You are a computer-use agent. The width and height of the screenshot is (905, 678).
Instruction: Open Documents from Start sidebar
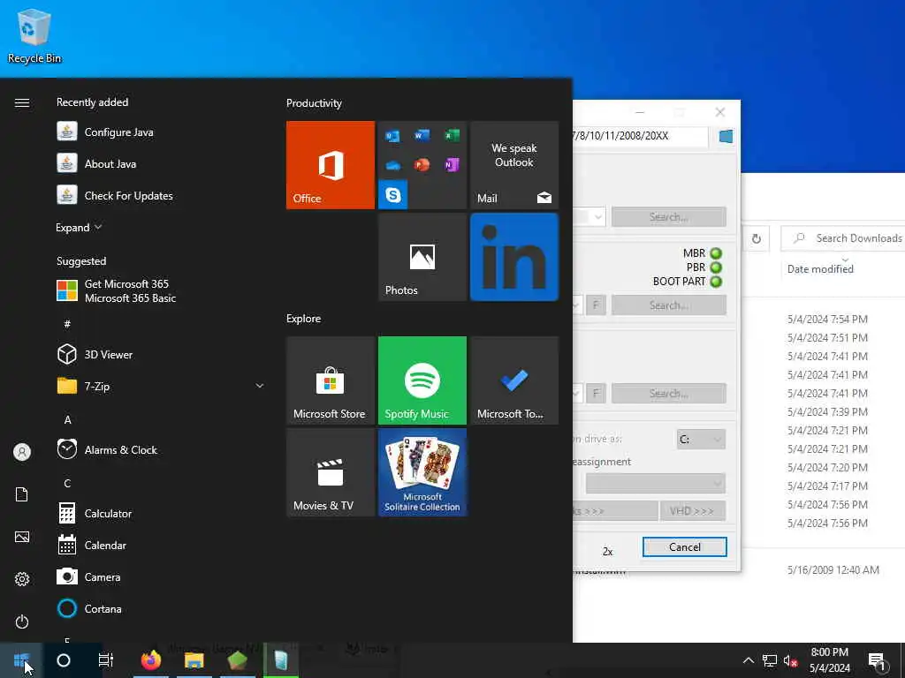22,494
